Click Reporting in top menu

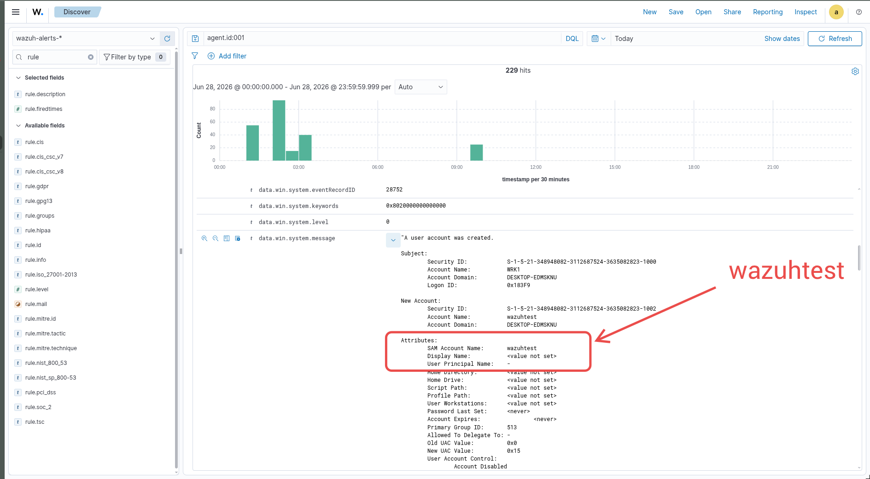(768, 12)
